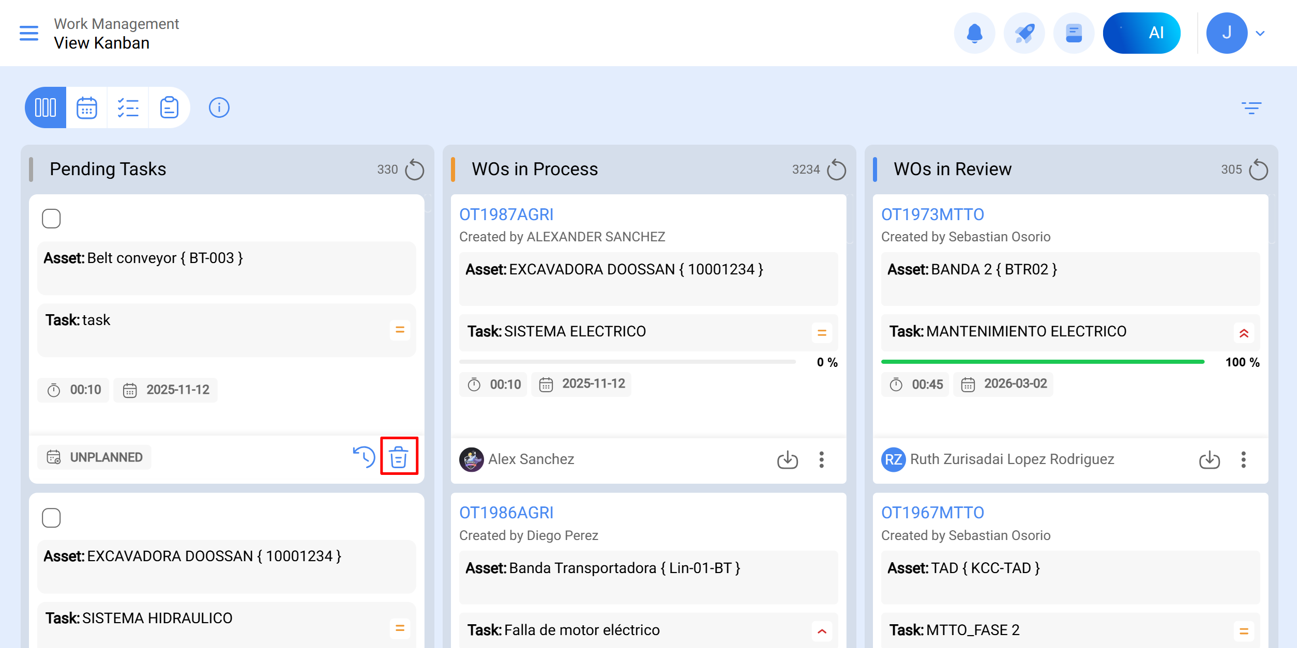Expand the user profile dropdown arrow
The width and height of the screenshot is (1297, 648).
pos(1260,34)
